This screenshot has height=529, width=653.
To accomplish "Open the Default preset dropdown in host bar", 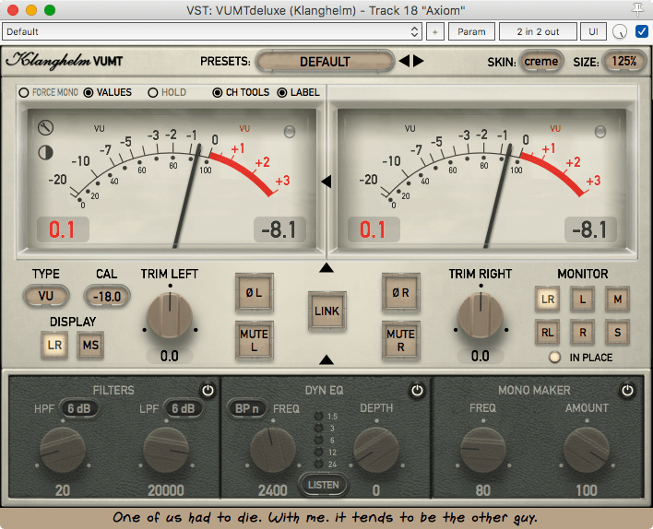I will click(212, 31).
